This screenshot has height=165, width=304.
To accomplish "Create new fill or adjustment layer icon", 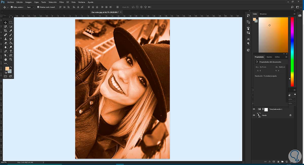I will coord(278,161).
